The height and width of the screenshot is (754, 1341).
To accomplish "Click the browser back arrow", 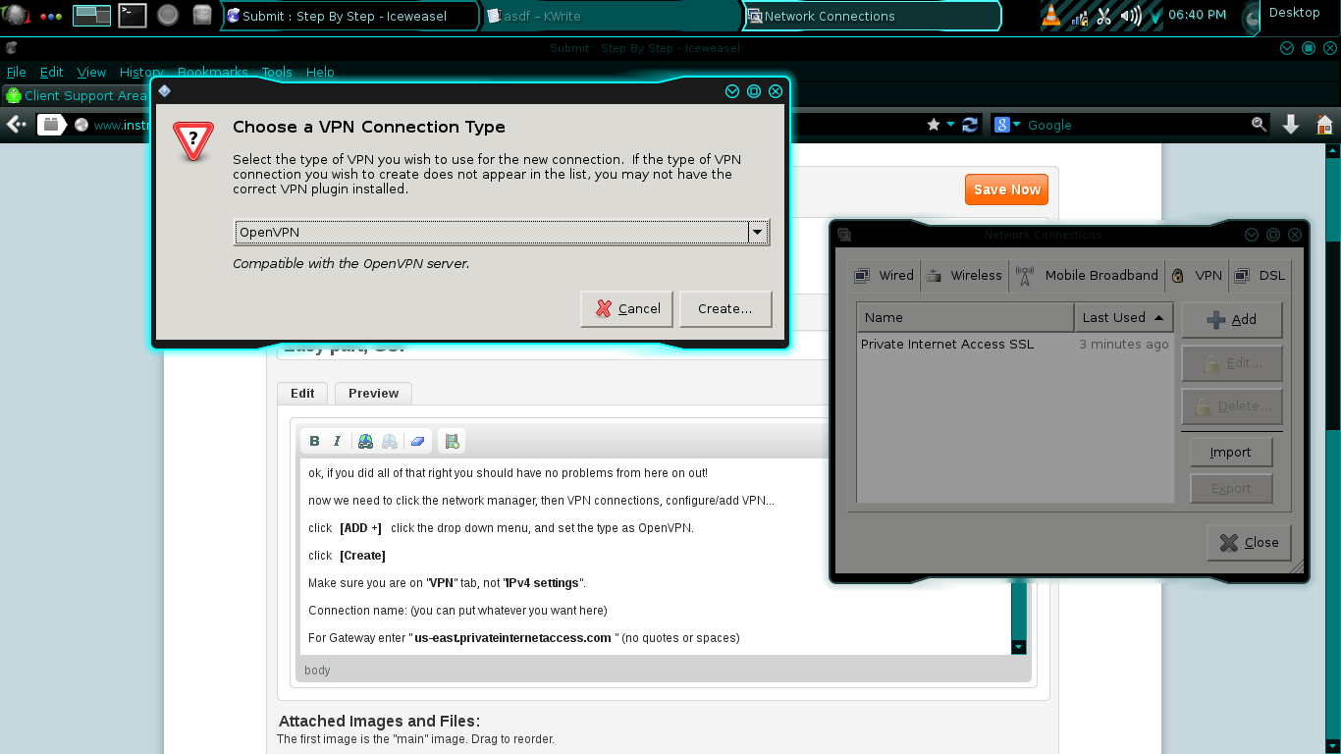I will [16, 125].
